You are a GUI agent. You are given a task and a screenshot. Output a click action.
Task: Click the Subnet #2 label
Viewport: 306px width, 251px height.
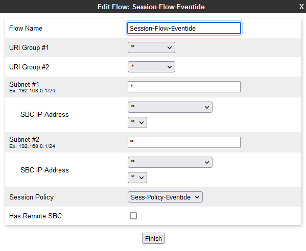point(24,140)
